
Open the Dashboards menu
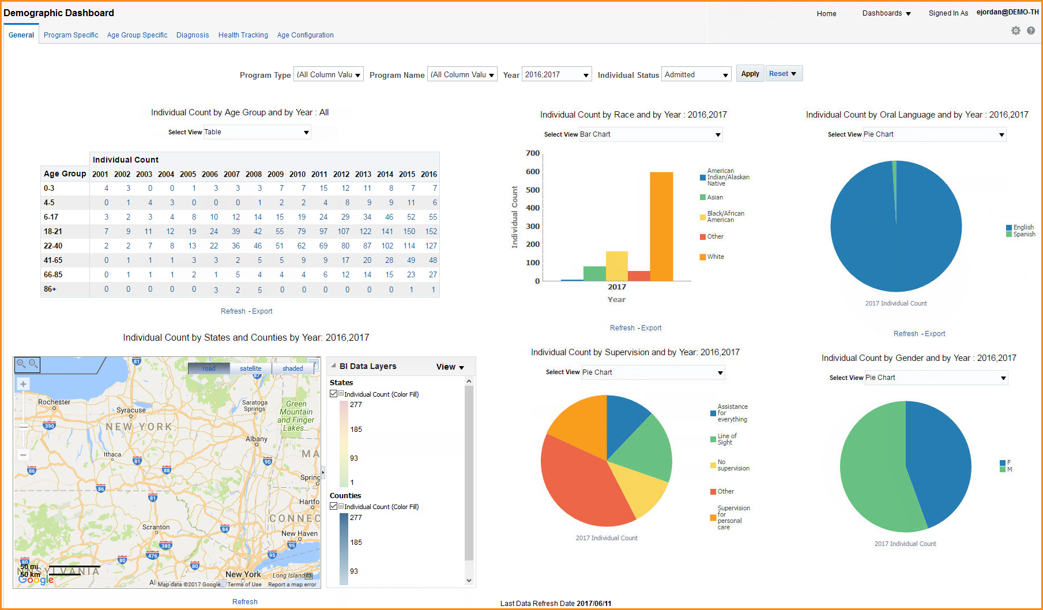pos(887,13)
